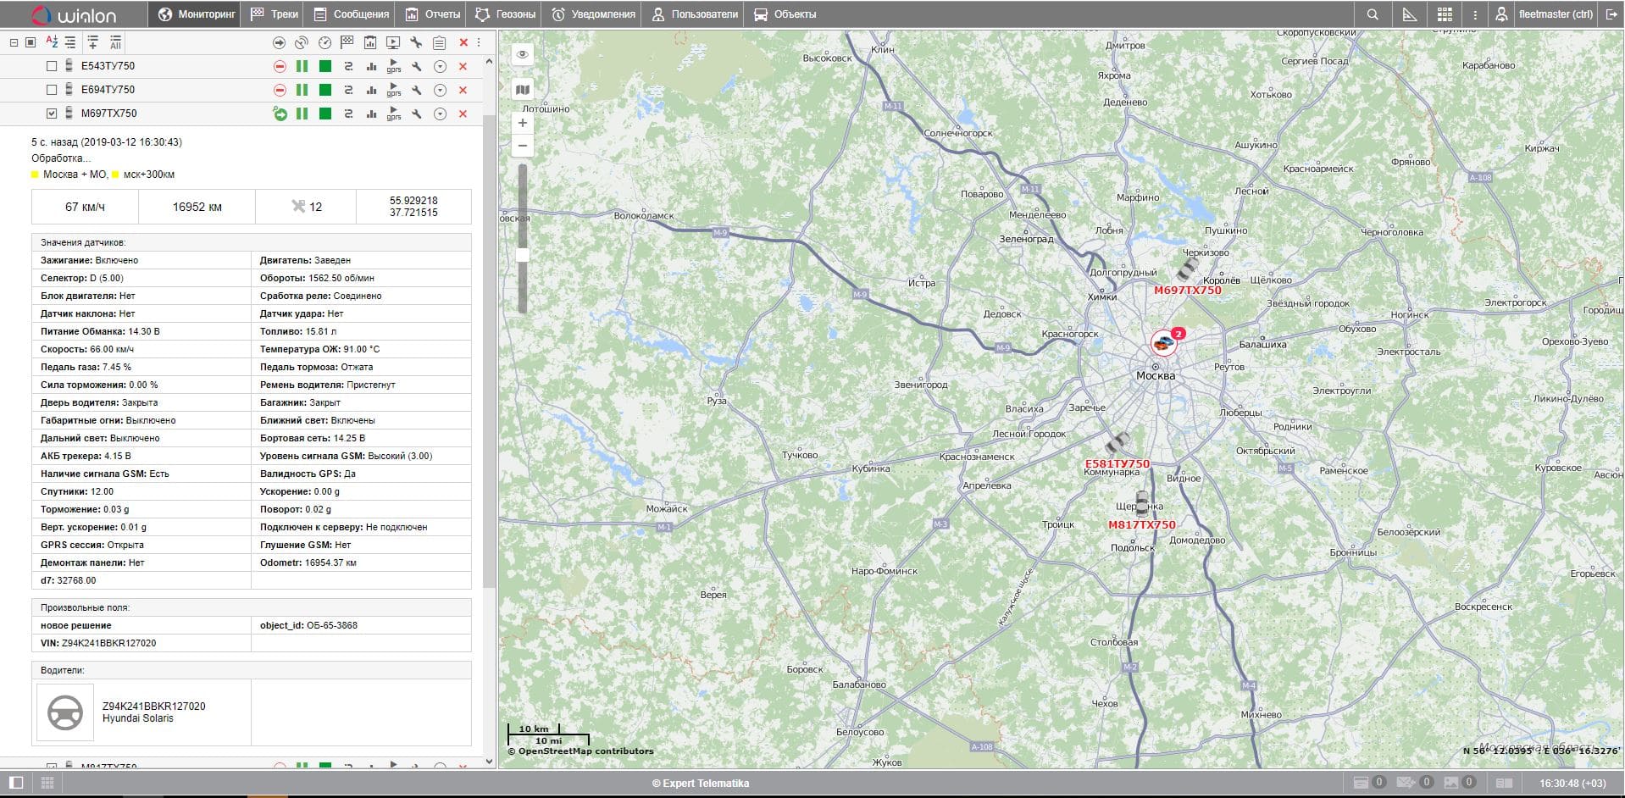
Task: Open the distance measurement ruler tool
Action: point(1410,14)
